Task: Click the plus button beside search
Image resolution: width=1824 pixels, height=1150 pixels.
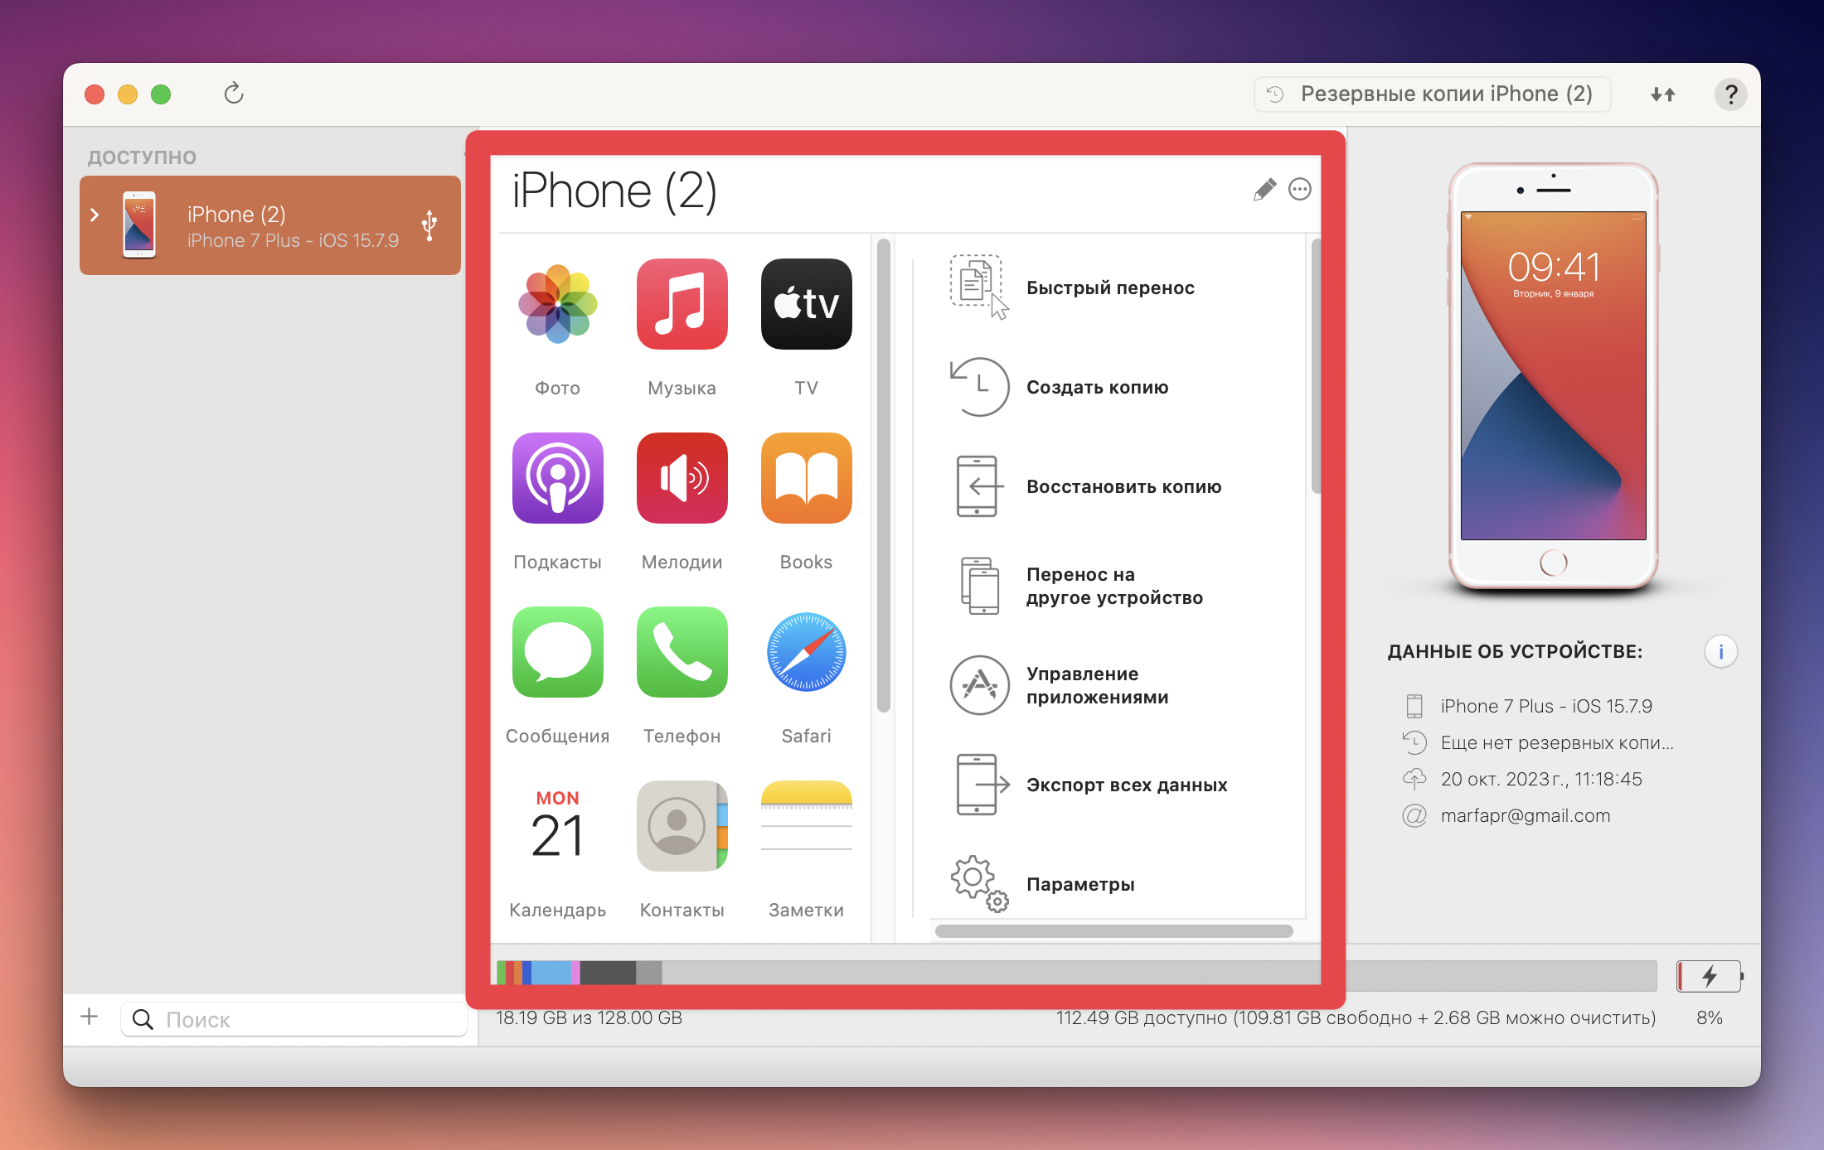Action: (90, 1017)
